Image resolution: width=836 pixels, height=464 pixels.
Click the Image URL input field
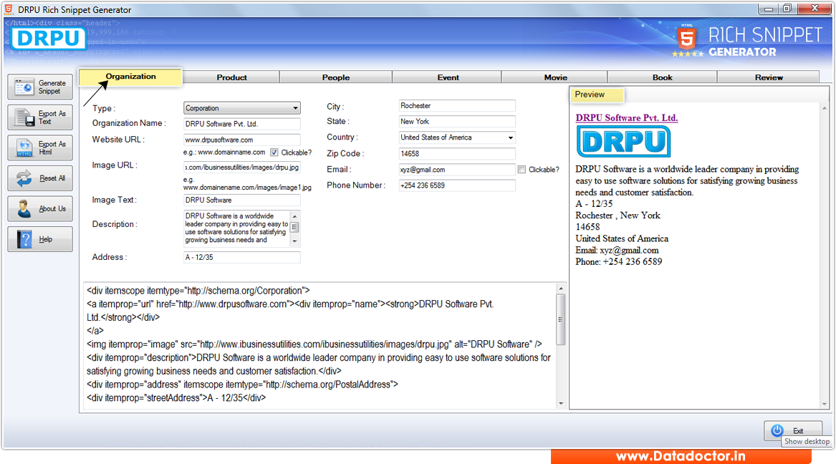pyautogui.click(x=242, y=168)
